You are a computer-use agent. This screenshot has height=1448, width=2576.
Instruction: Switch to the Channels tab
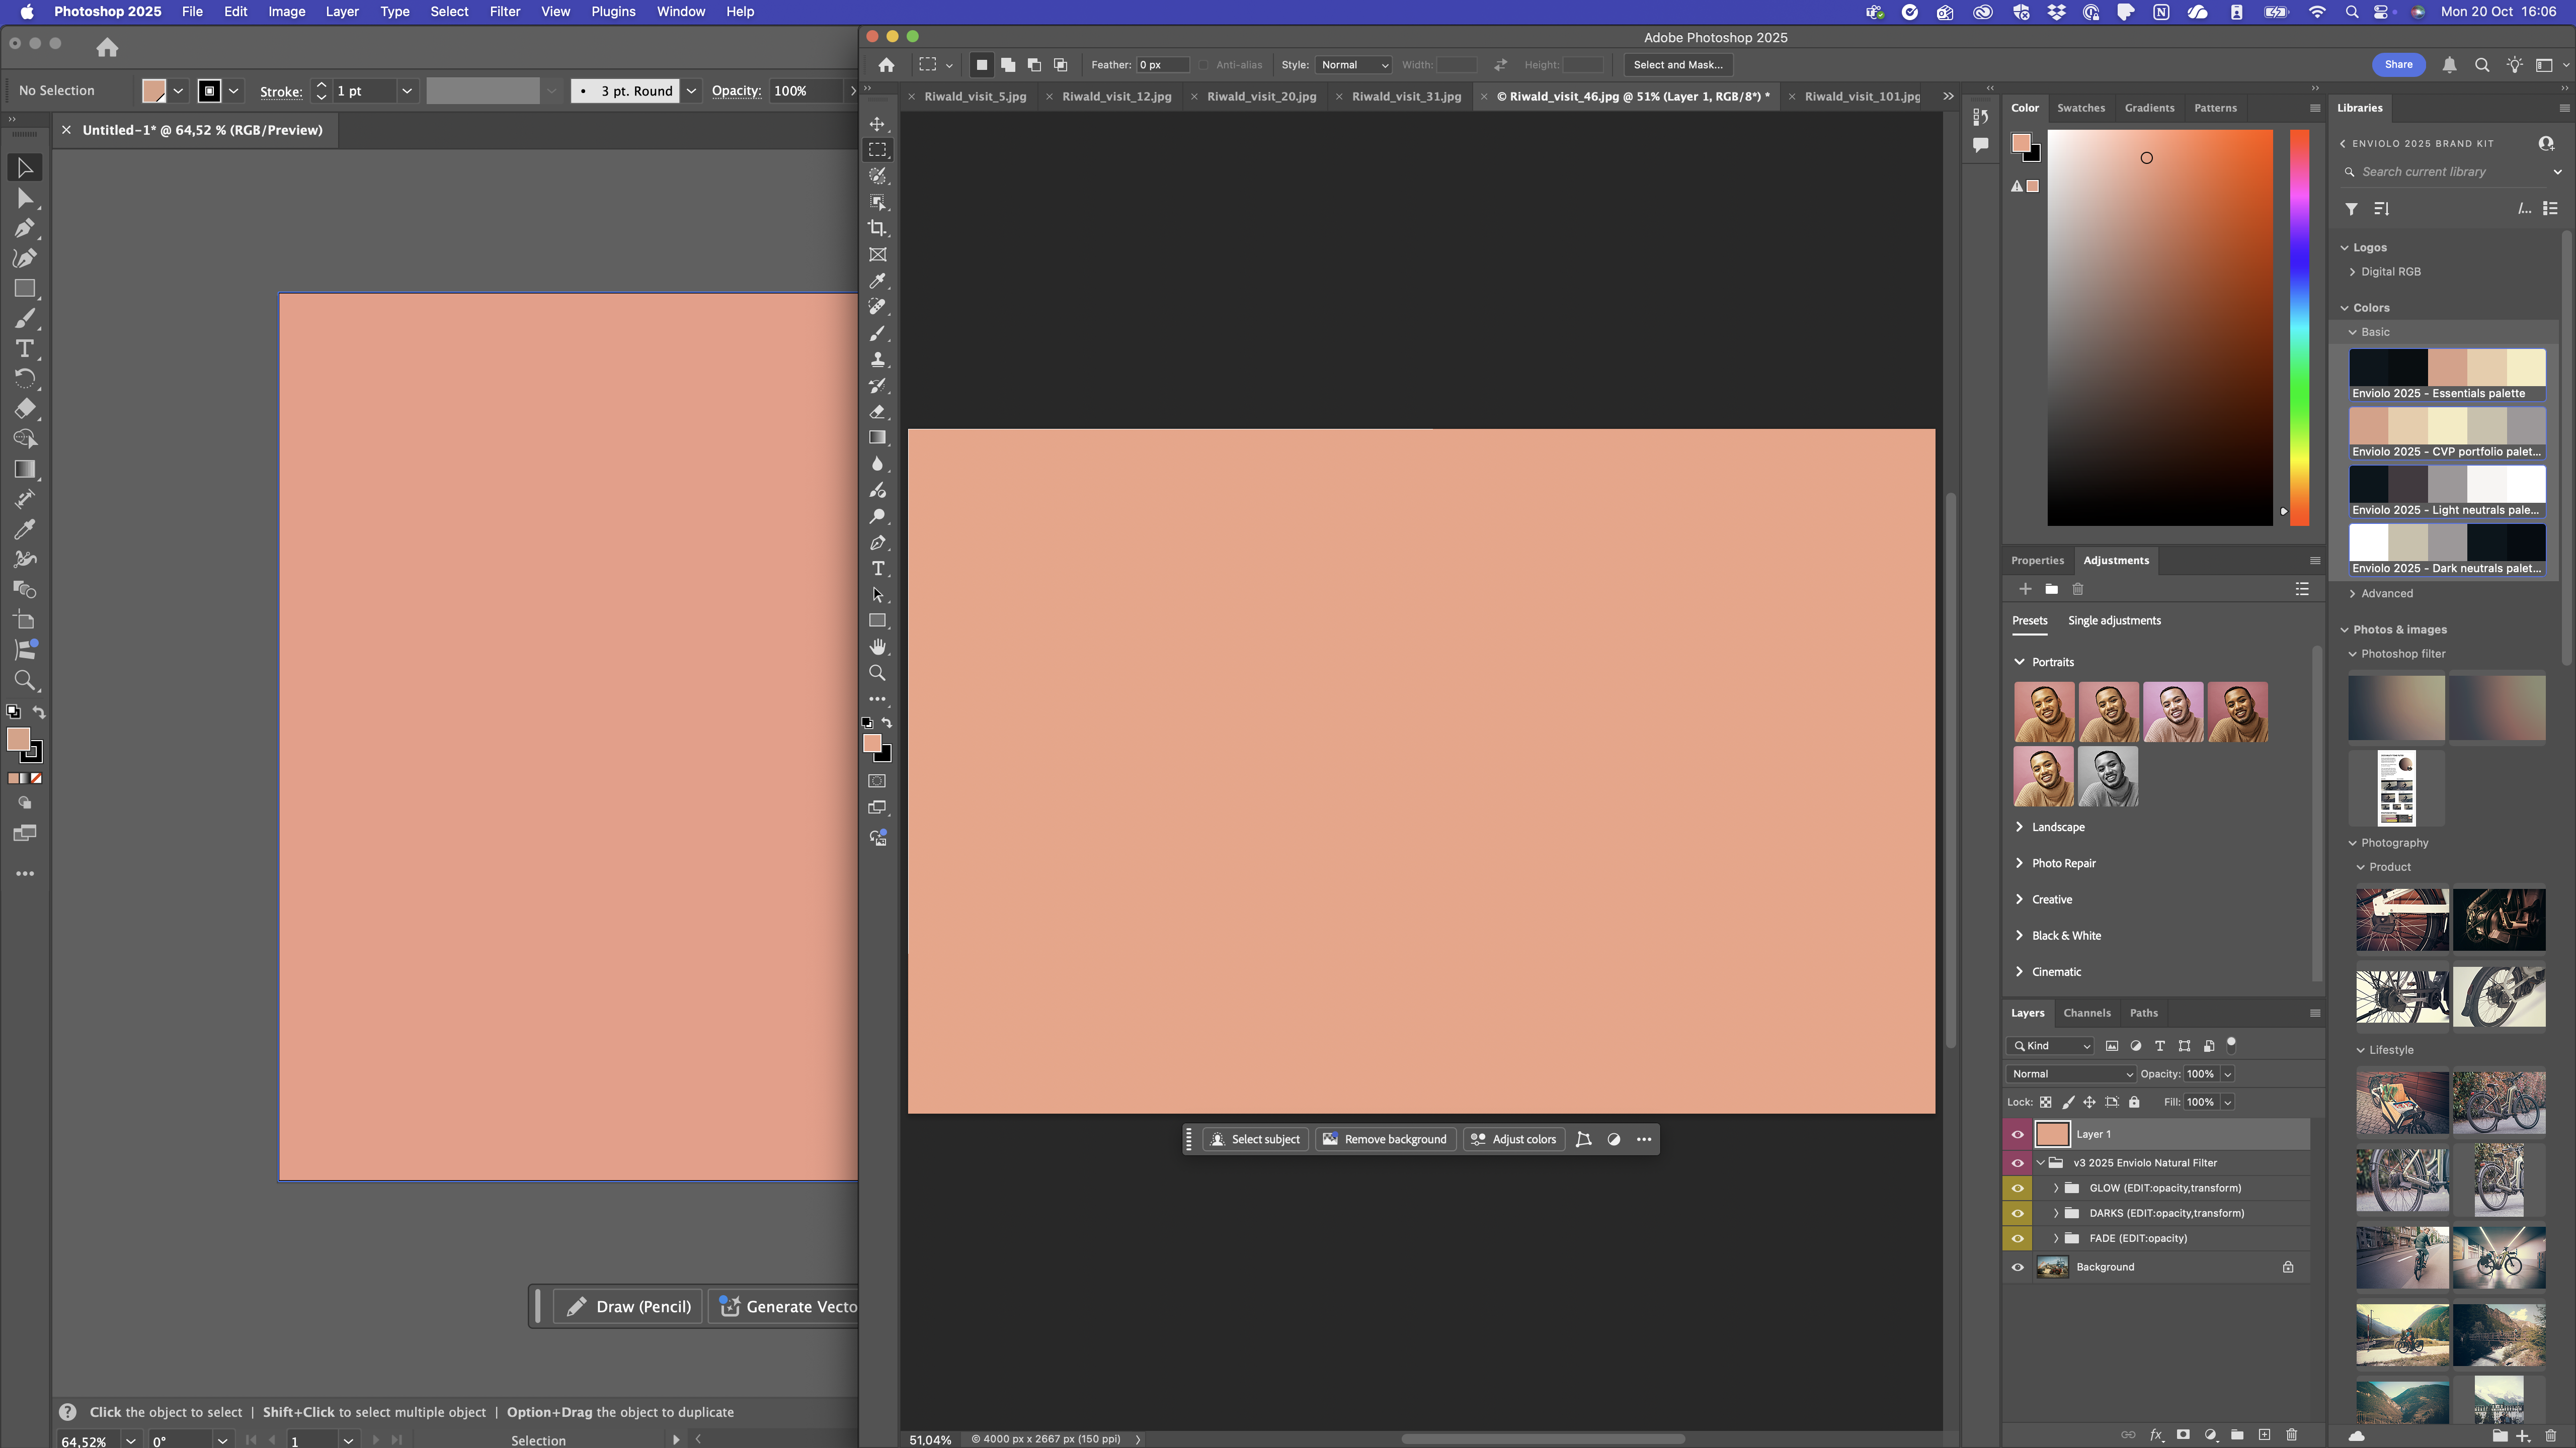point(2088,1012)
